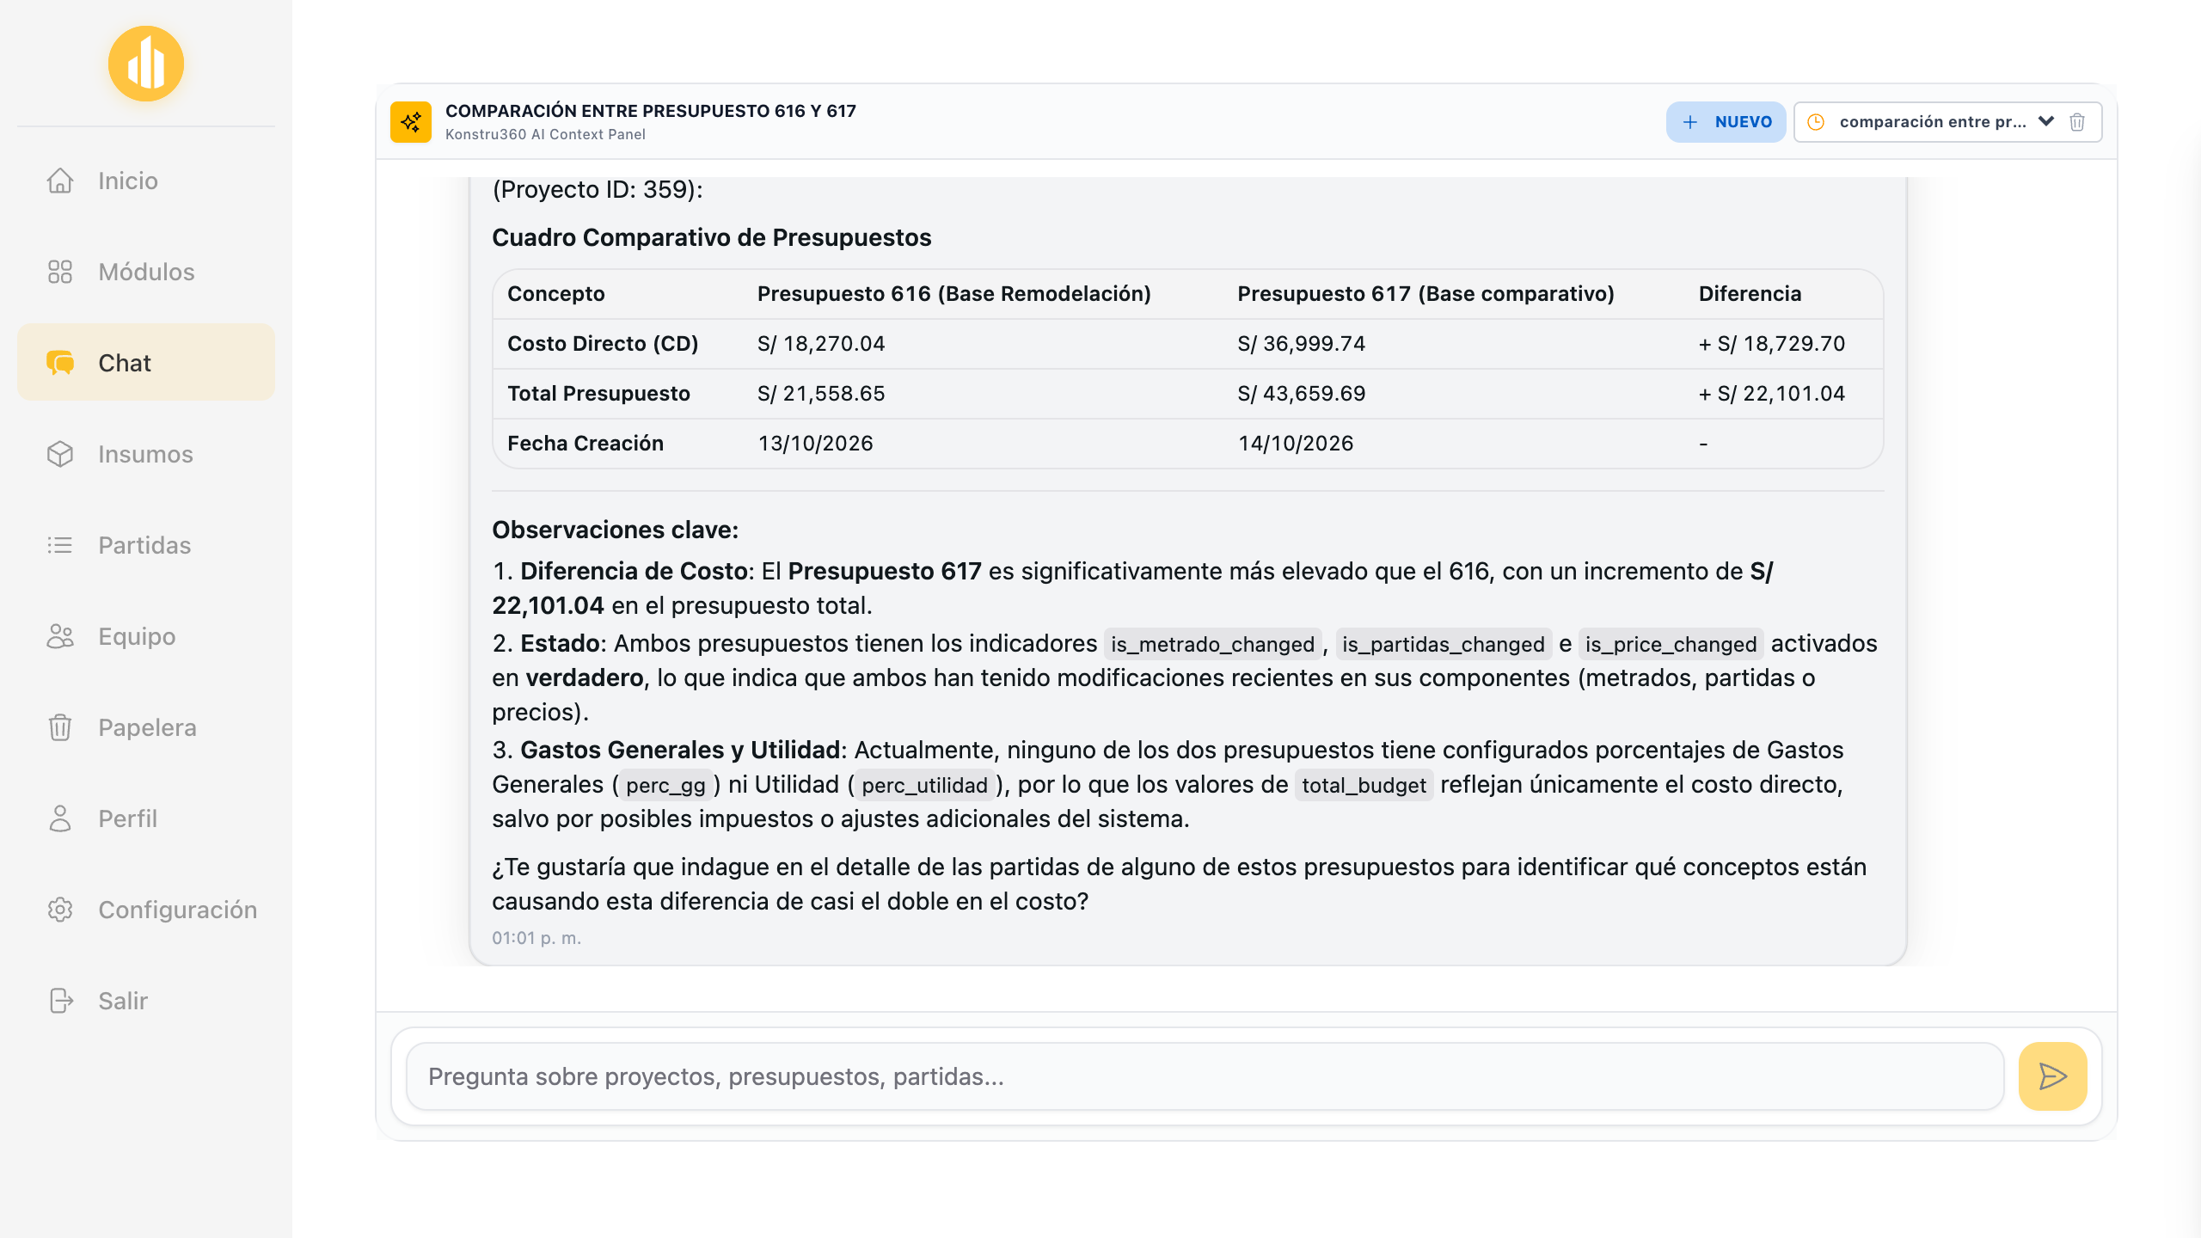Delete conversation with header trash icon
This screenshot has height=1238, width=2201.
2077,122
